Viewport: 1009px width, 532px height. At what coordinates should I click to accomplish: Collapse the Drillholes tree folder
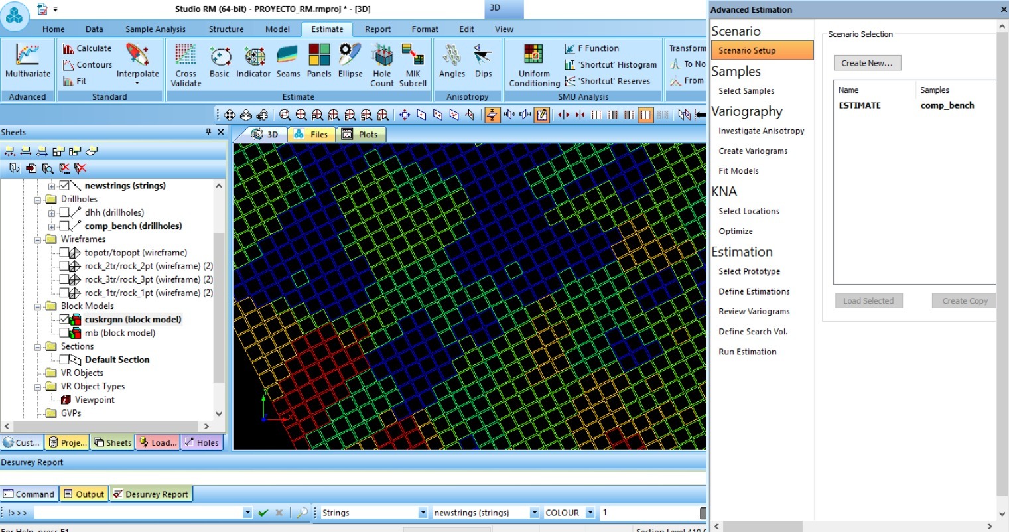pyautogui.click(x=38, y=199)
